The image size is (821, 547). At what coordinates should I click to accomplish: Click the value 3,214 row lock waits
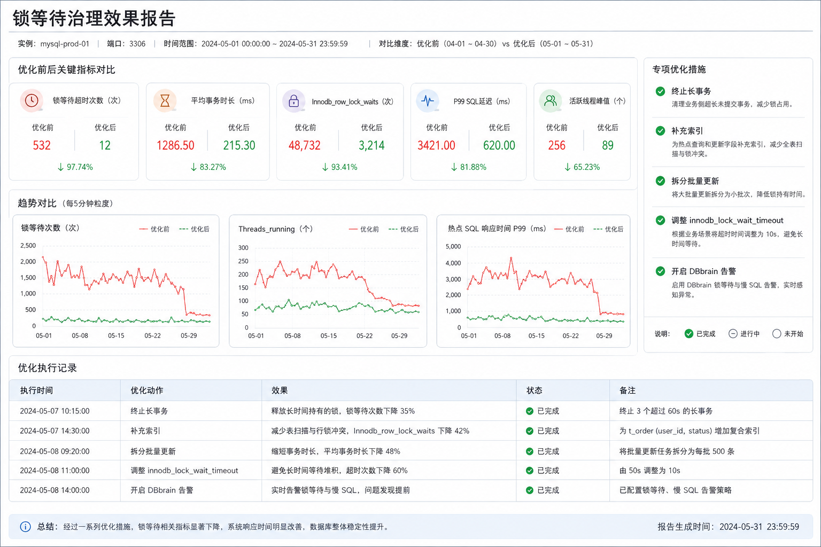[x=371, y=145]
